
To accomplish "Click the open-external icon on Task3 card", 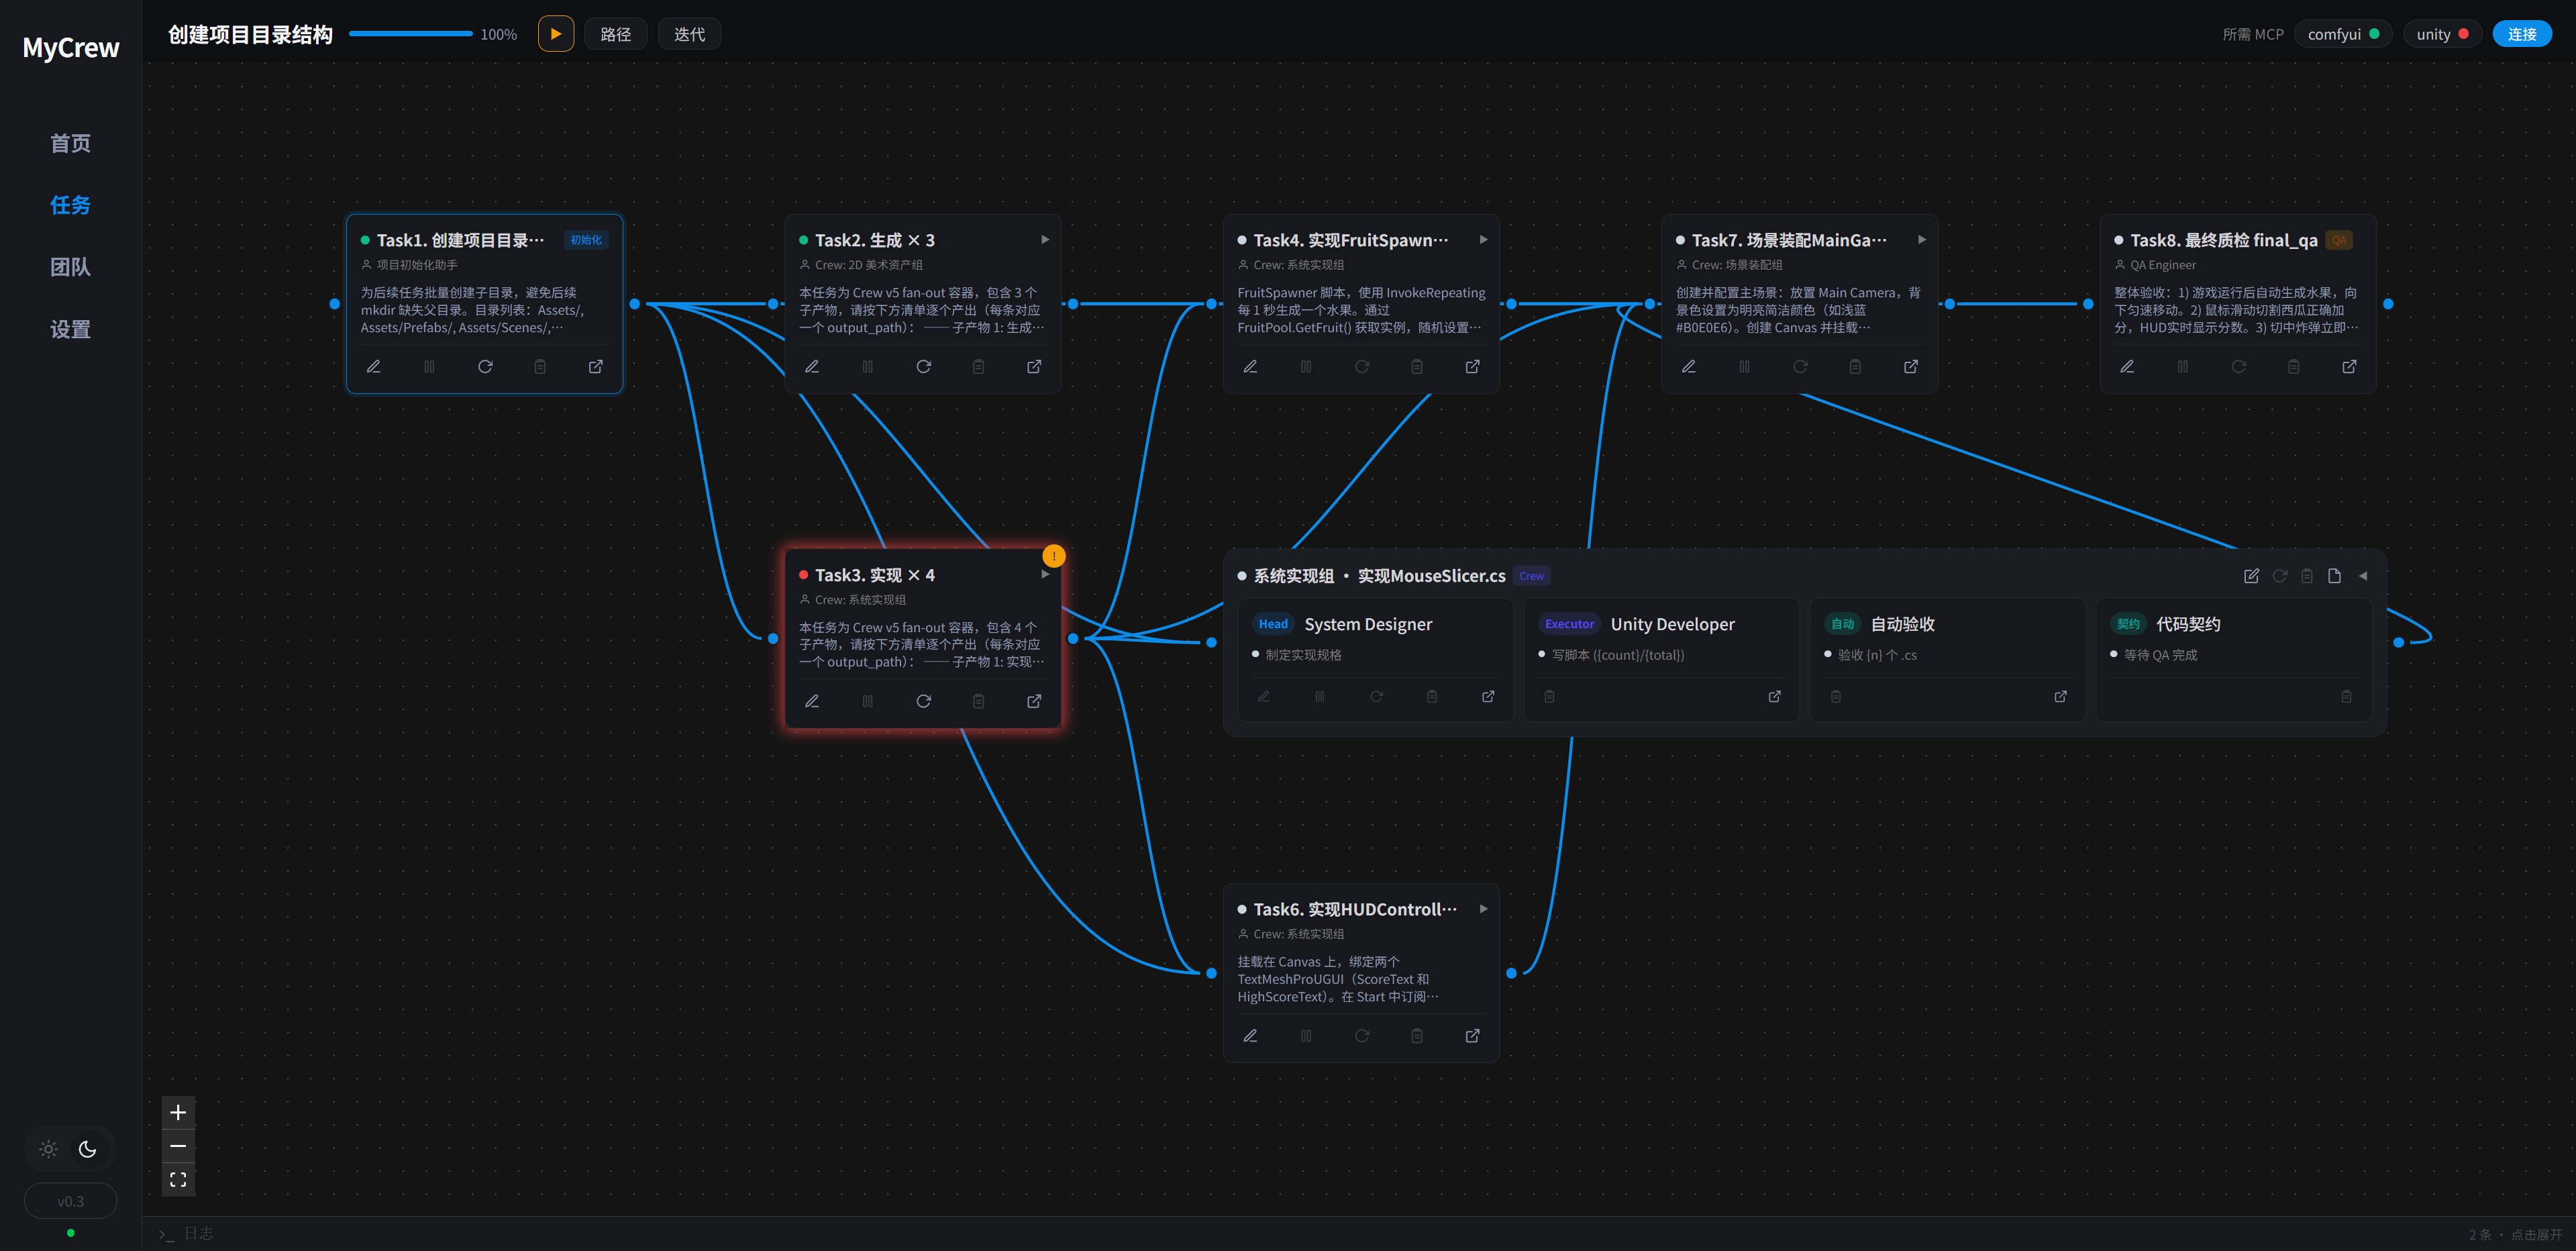I will tap(1034, 701).
